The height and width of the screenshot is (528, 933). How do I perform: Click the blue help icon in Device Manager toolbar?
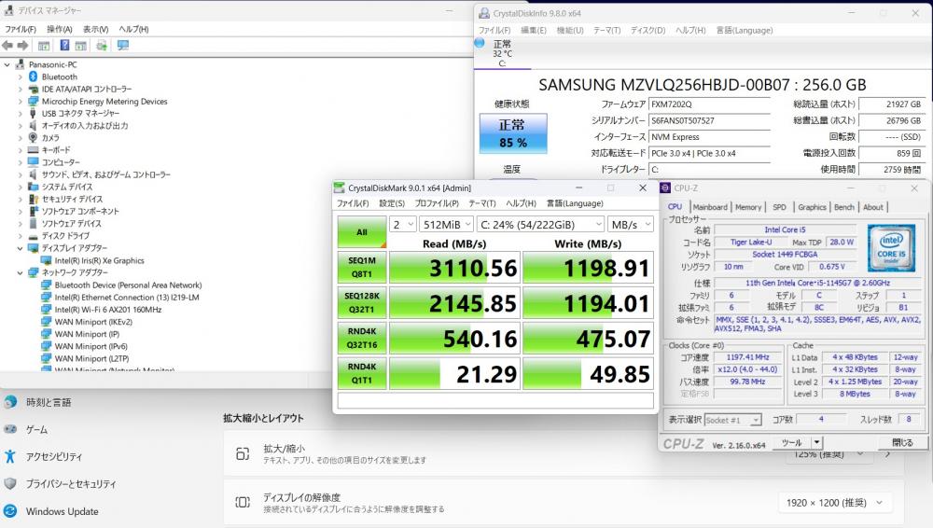coord(65,46)
